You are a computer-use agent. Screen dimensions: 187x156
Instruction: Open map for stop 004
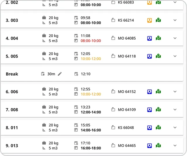pos(158,38)
